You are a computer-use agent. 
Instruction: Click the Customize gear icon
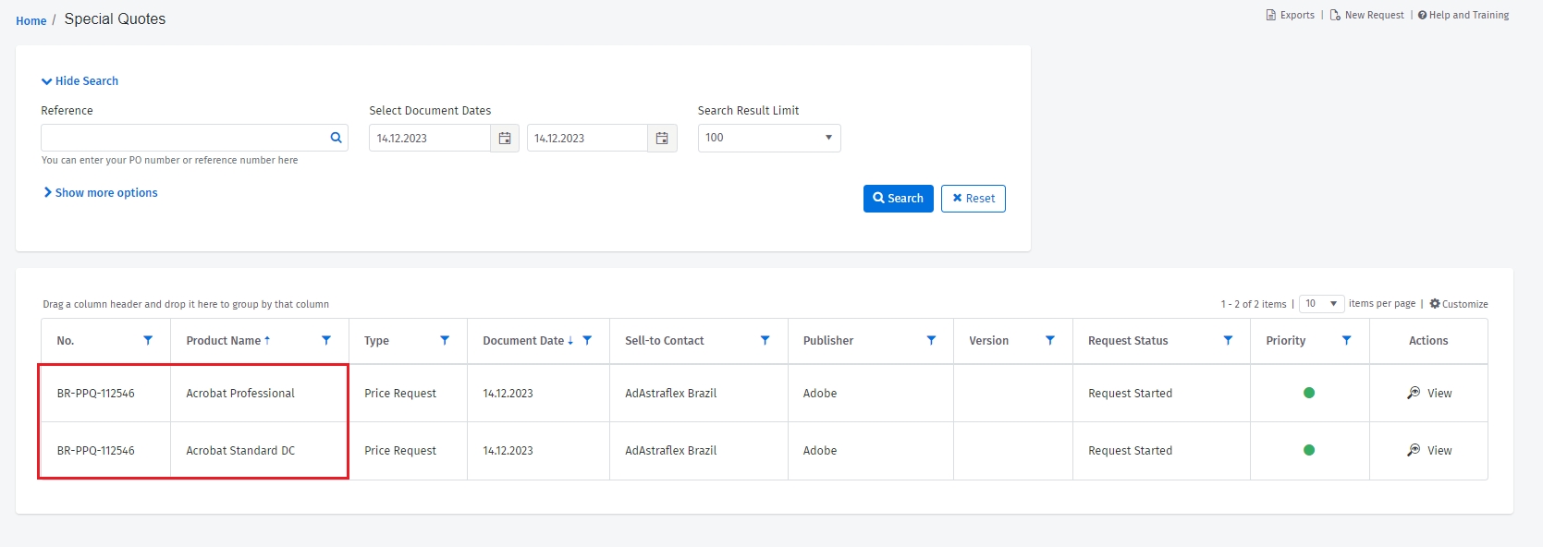click(x=1435, y=304)
